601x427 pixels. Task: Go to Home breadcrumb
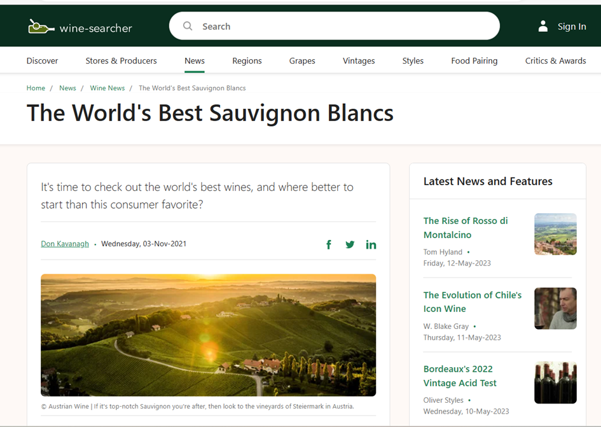tap(36, 88)
